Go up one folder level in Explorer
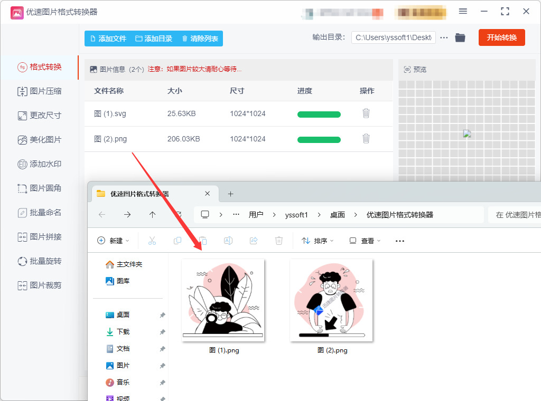541x401 pixels. [153, 215]
